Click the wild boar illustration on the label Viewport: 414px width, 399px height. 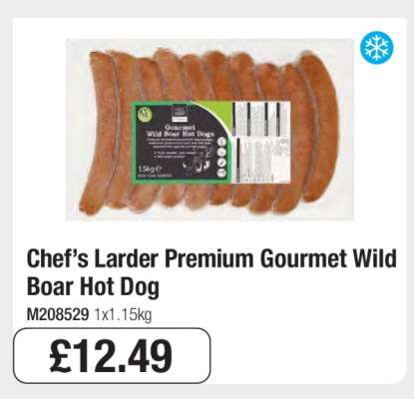coord(198,162)
